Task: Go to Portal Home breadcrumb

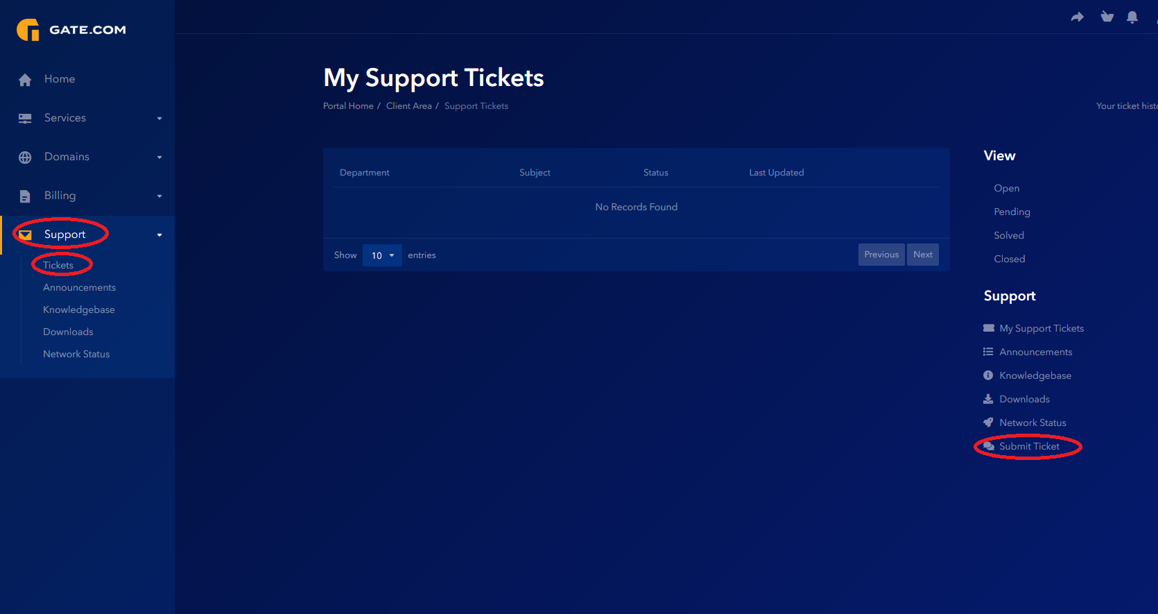Action: click(x=348, y=106)
